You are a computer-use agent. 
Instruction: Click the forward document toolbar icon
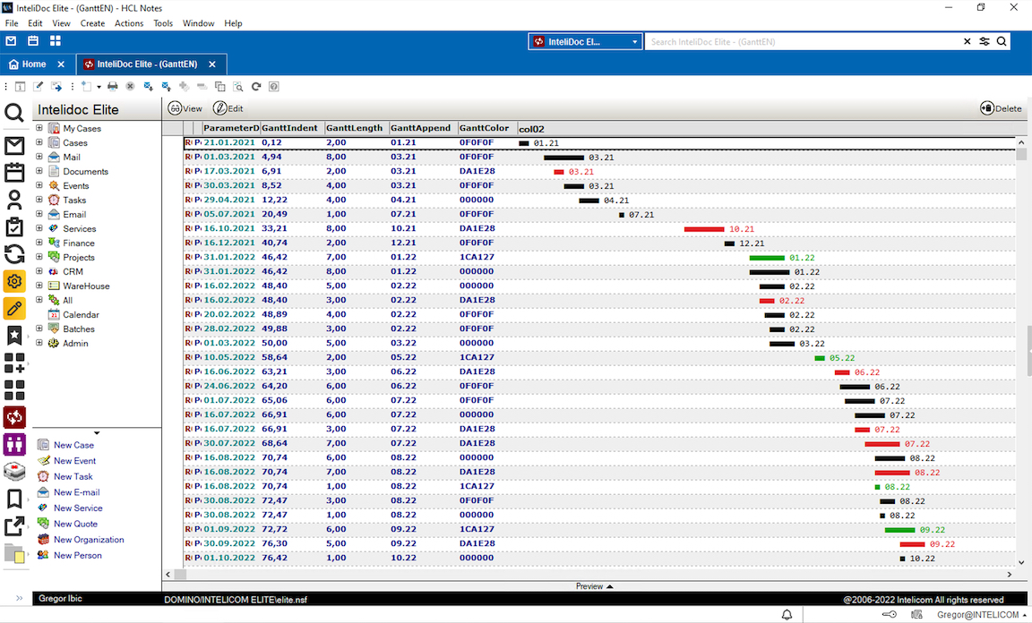pos(56,86)
